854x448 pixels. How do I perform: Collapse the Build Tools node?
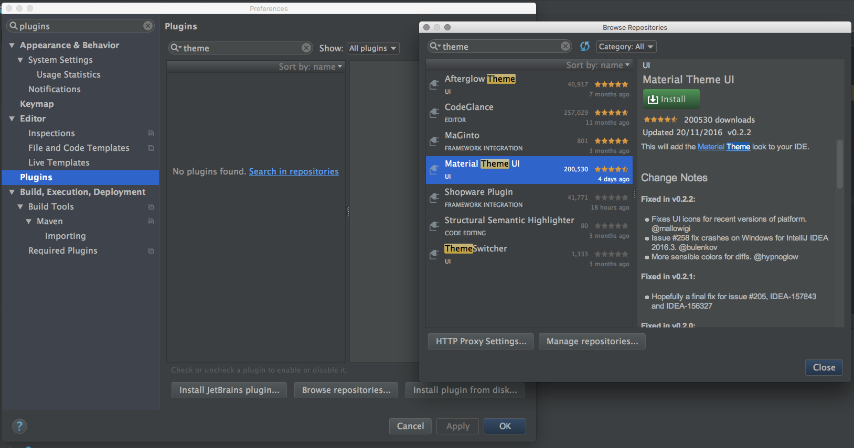(20, 207)
